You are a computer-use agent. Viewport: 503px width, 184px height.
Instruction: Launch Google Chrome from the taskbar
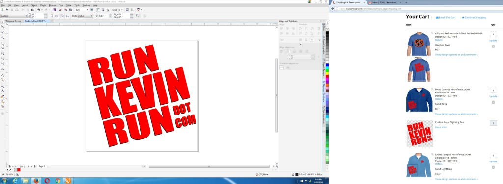point(58,181)
